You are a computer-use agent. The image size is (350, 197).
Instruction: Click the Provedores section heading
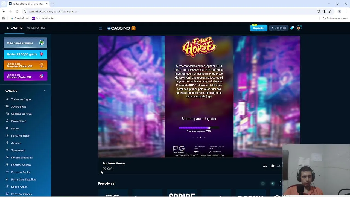[x=106, y=184]
